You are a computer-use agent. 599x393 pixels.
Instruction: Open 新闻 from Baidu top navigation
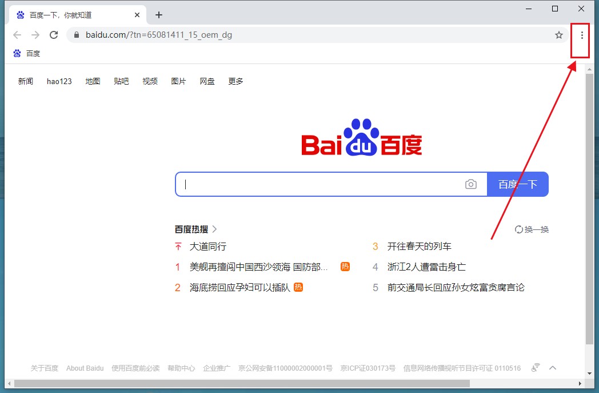26,81
